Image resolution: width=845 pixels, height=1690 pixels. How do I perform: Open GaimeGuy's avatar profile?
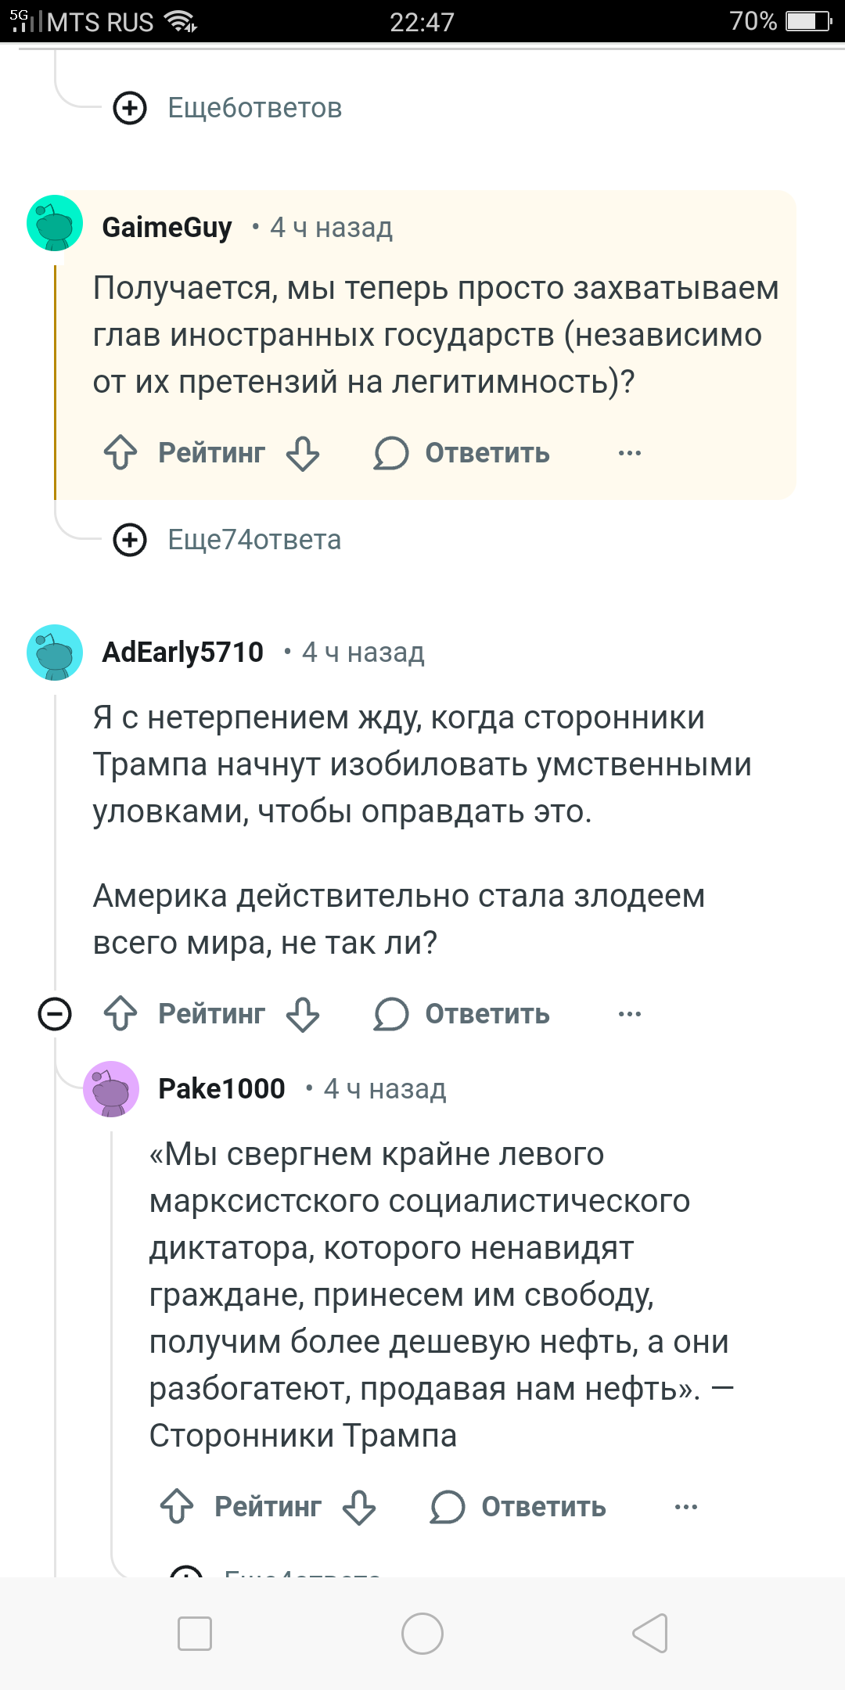[55, 224]
